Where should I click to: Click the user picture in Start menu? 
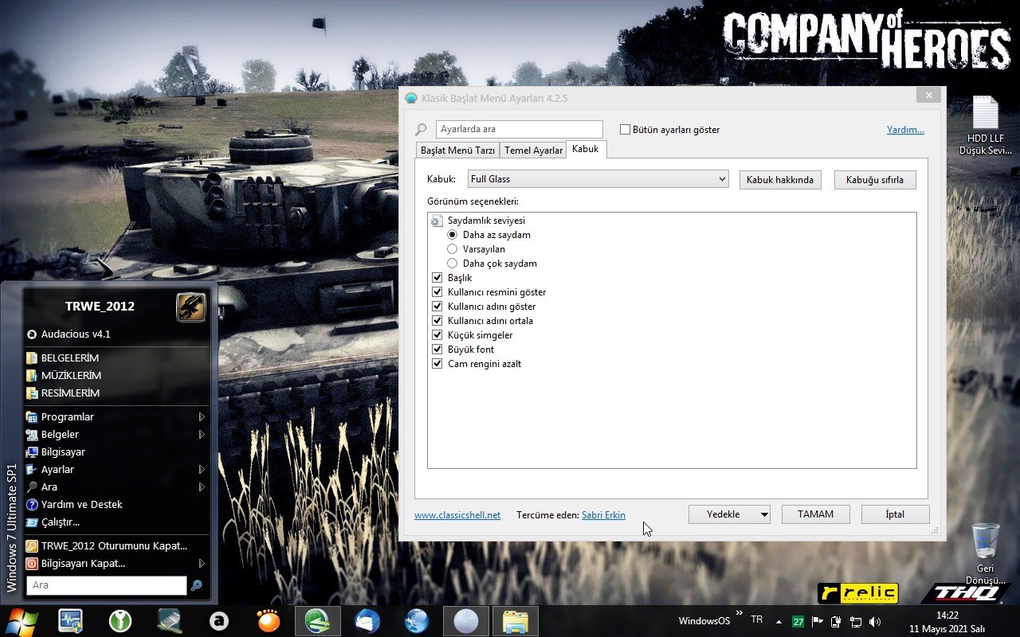coord(190,307)
